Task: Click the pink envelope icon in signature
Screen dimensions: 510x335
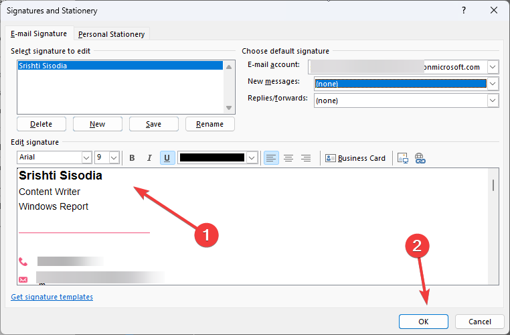Action: [23, 279]
